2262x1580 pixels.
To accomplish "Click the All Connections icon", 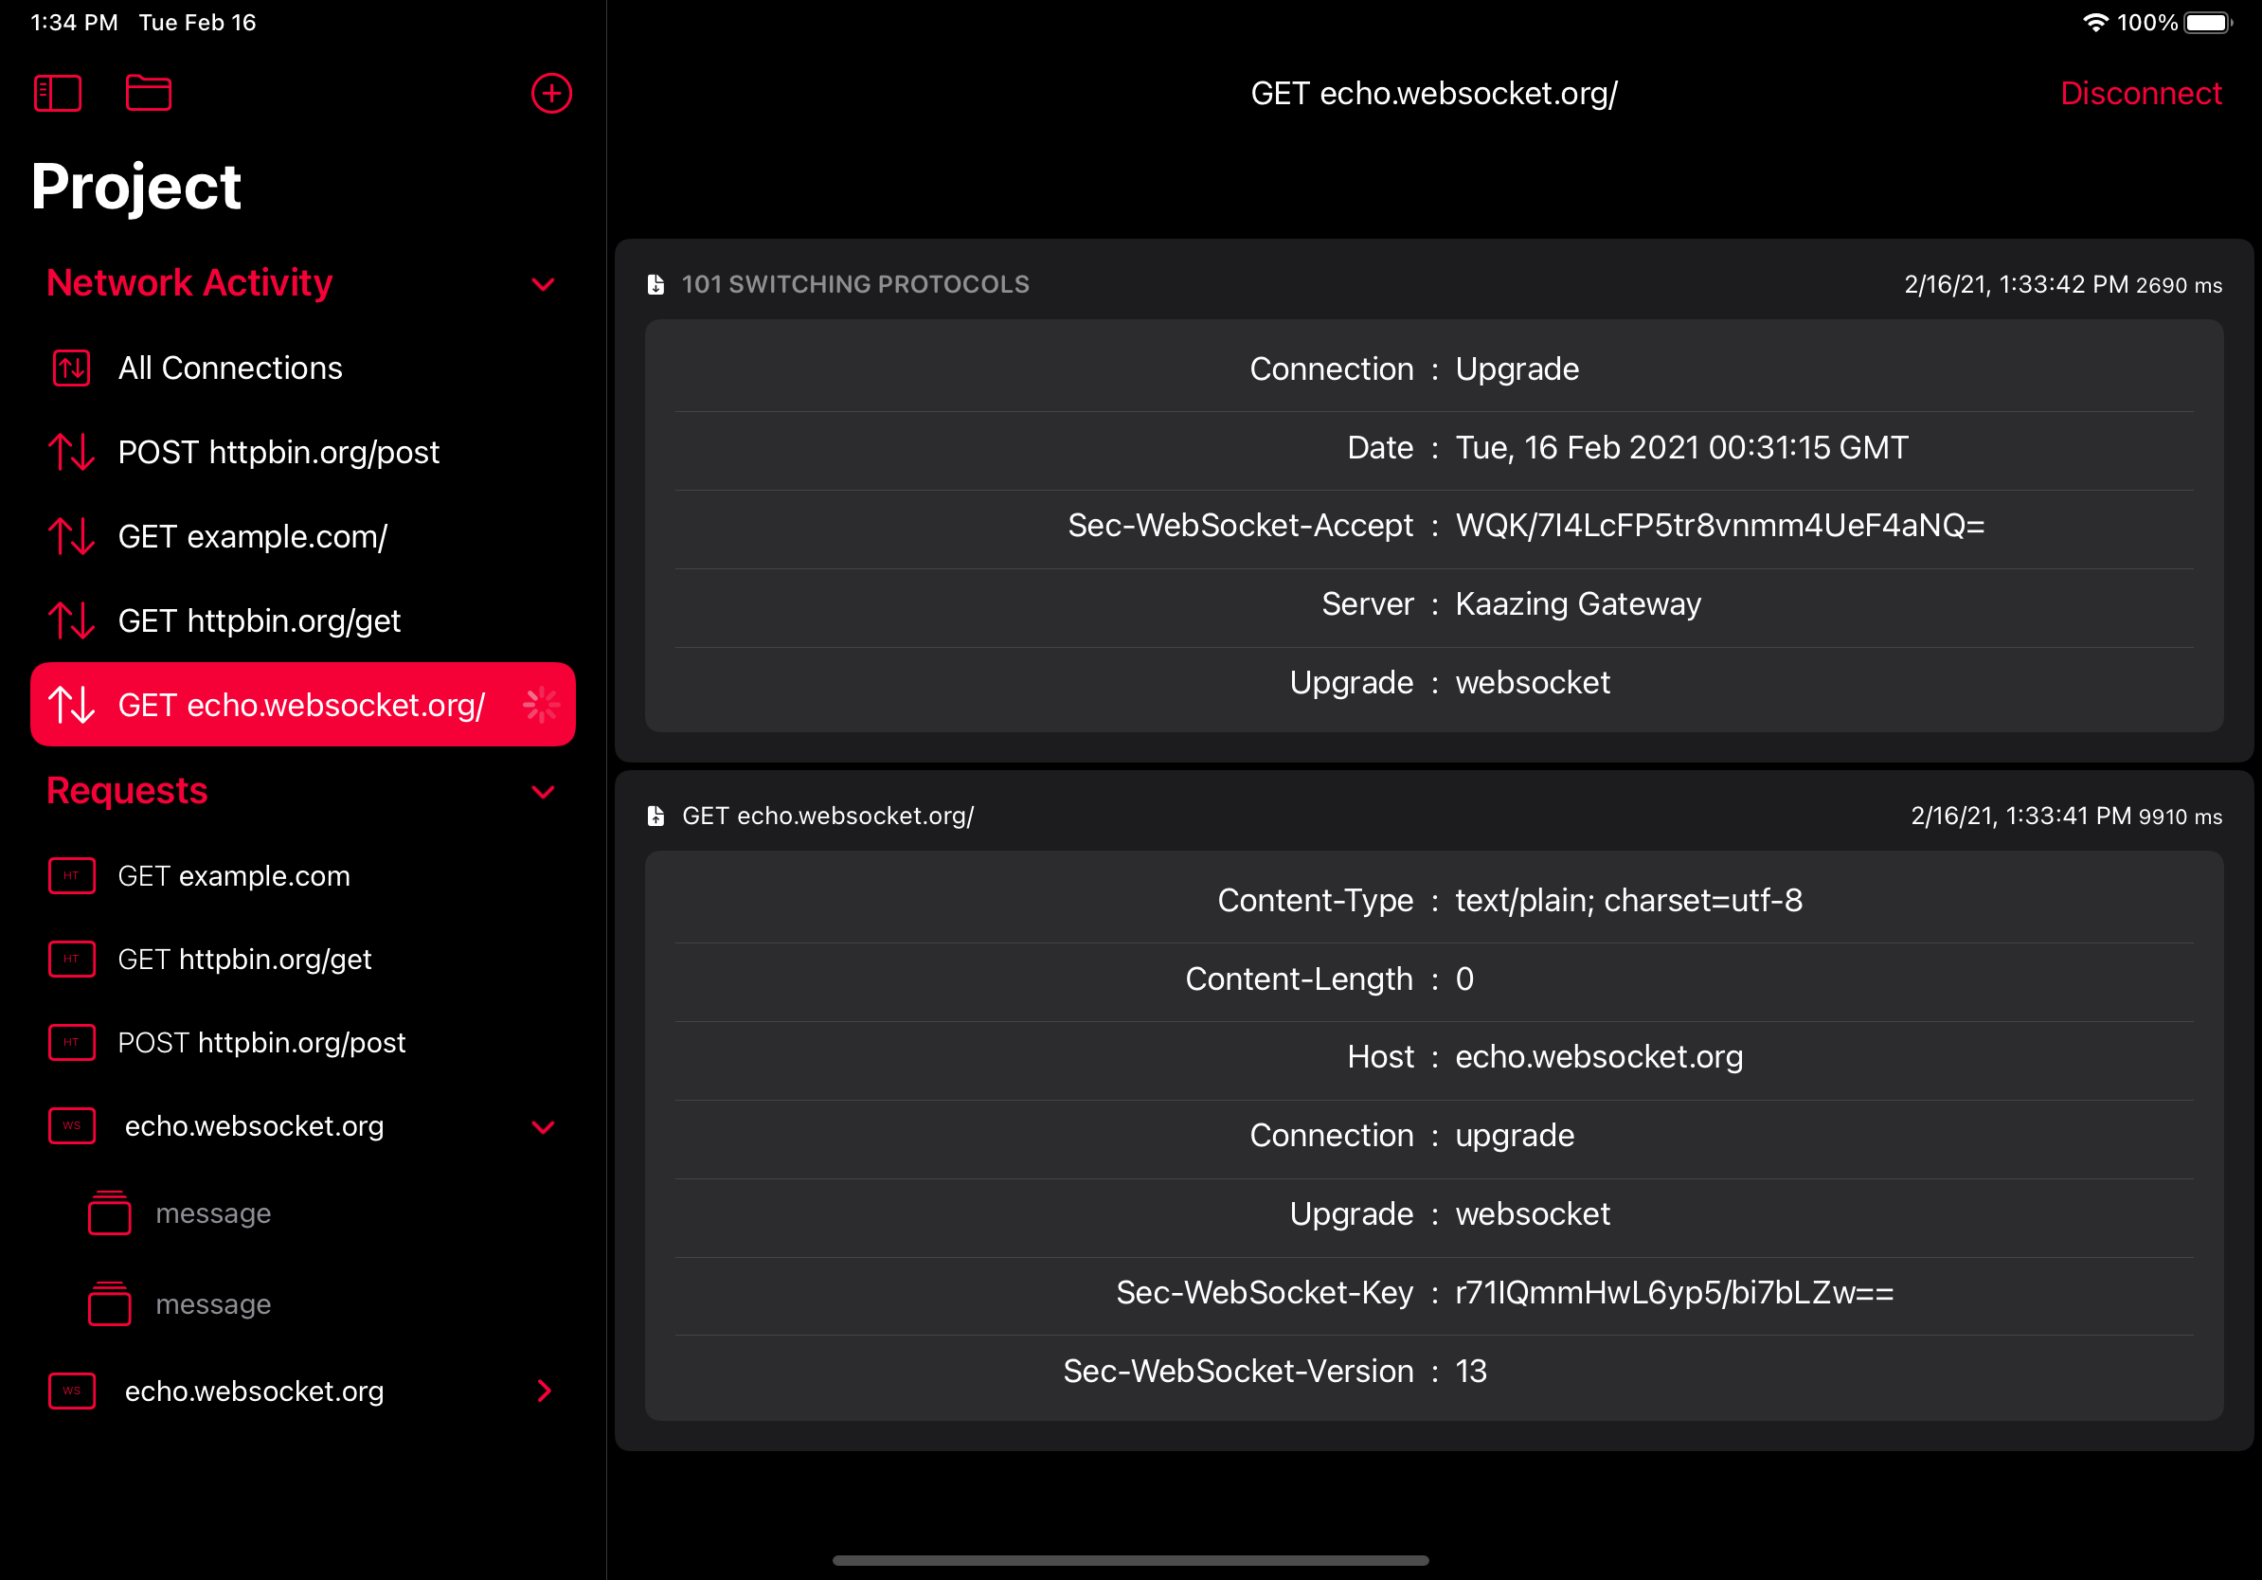I will pyautogui.click(x=71, y=368).
